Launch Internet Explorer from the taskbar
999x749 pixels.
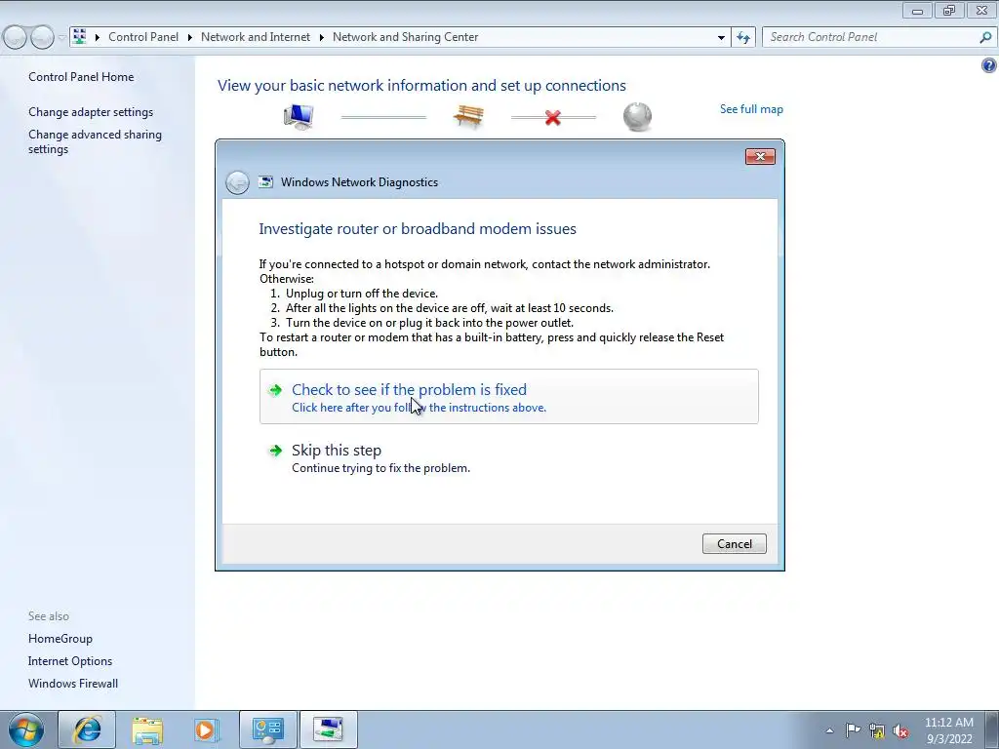87,729
